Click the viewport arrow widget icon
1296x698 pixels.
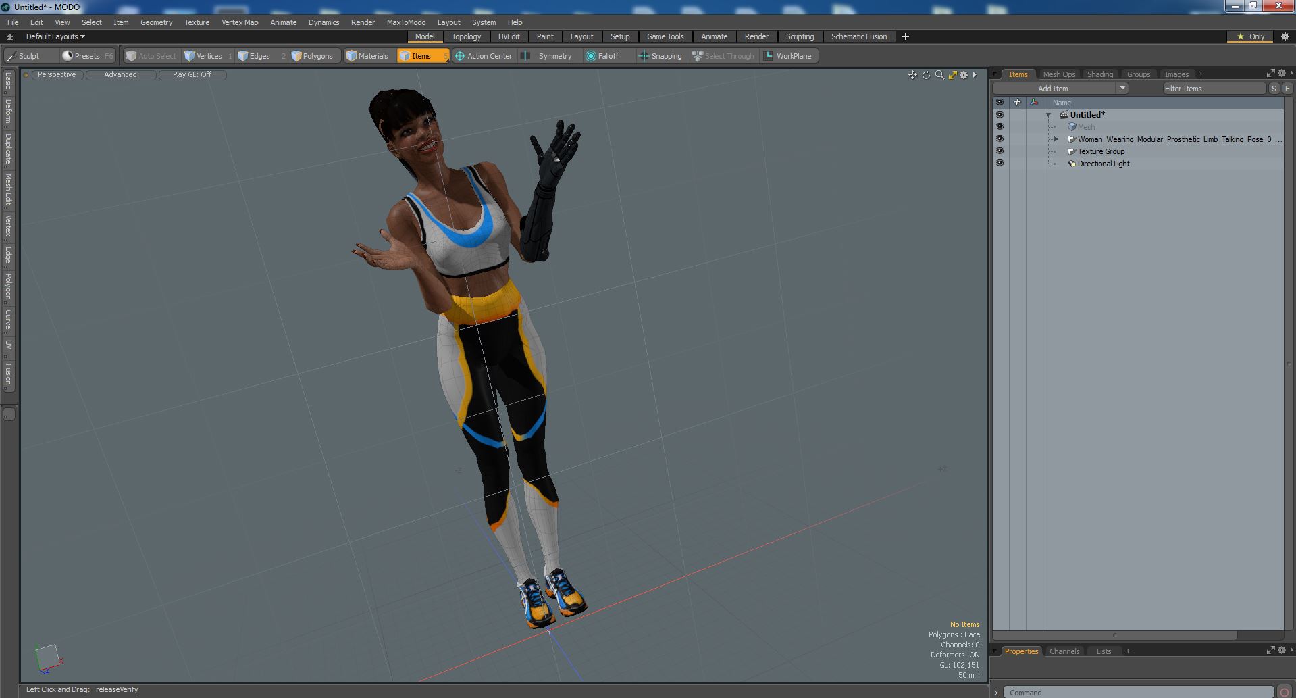click(x=975, y=75)
